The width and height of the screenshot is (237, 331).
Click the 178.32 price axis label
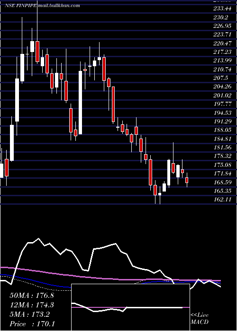(x=222, y=156)
